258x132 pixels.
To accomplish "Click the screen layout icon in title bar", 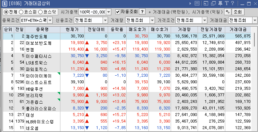I will pos(206,3).
